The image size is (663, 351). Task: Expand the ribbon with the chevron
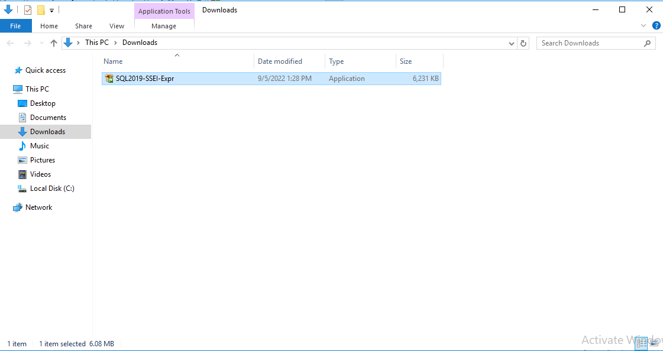[x=643, y=26]
